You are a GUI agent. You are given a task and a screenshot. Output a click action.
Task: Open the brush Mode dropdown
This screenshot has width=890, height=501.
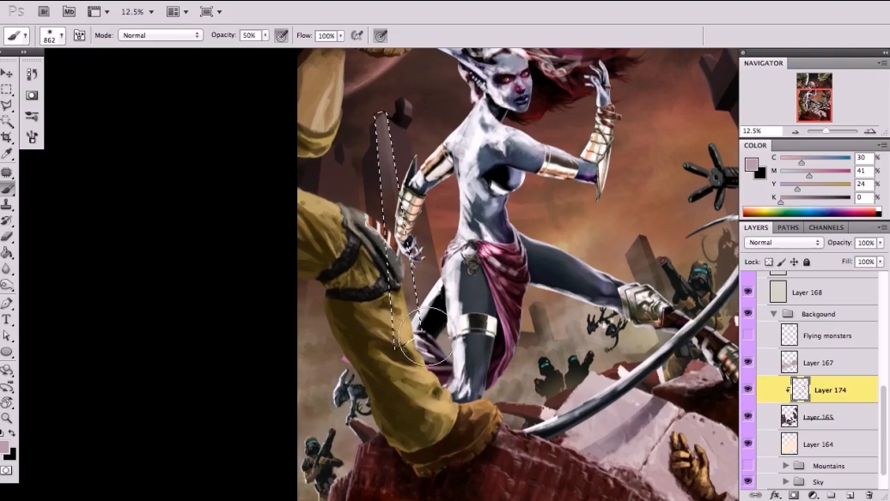tap(161, 35)
